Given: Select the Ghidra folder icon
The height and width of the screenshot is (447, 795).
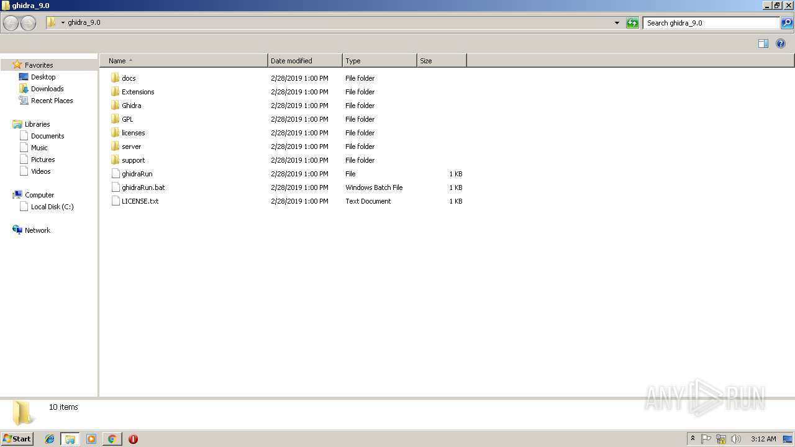Looking at the screenshot, I should pyautogui.click(x=115, y=106).
